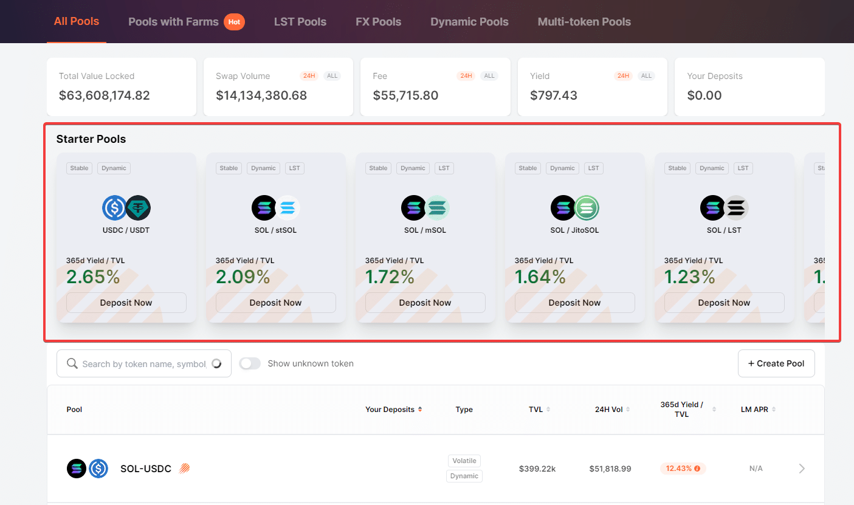854x505 pixels.
Task: Switch Yield stat to 24H view
Action: pos(621,75)
